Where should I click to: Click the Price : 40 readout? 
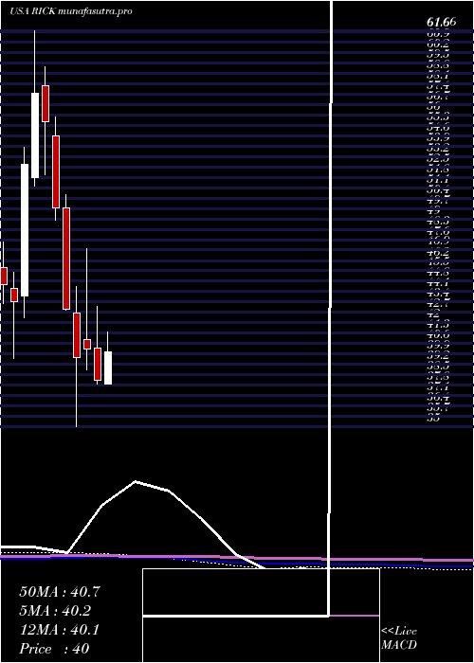(x=54, y=649)
